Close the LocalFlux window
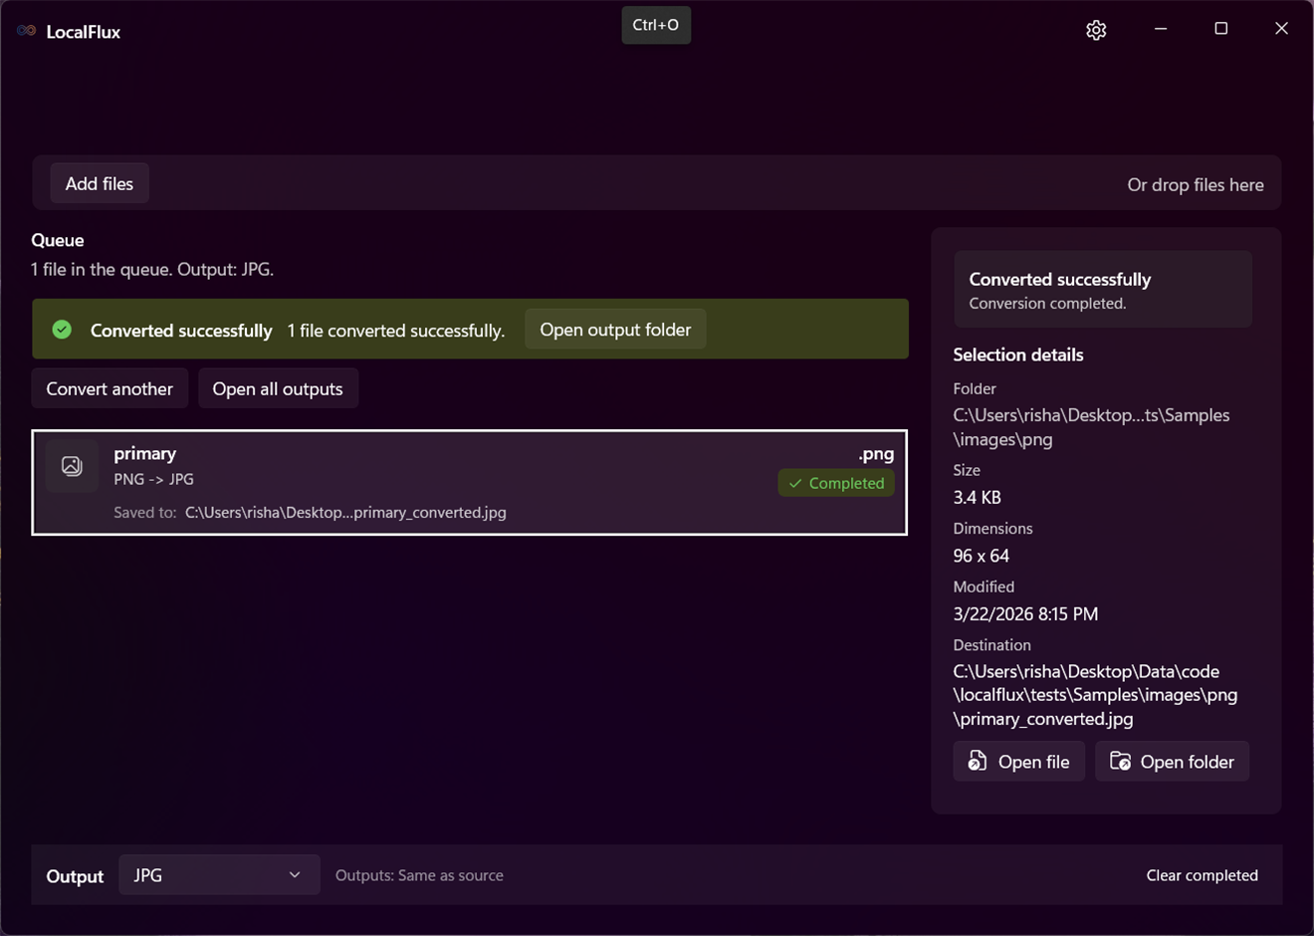Screen dimensions: 1314x936 click(x=1281, y=29)
